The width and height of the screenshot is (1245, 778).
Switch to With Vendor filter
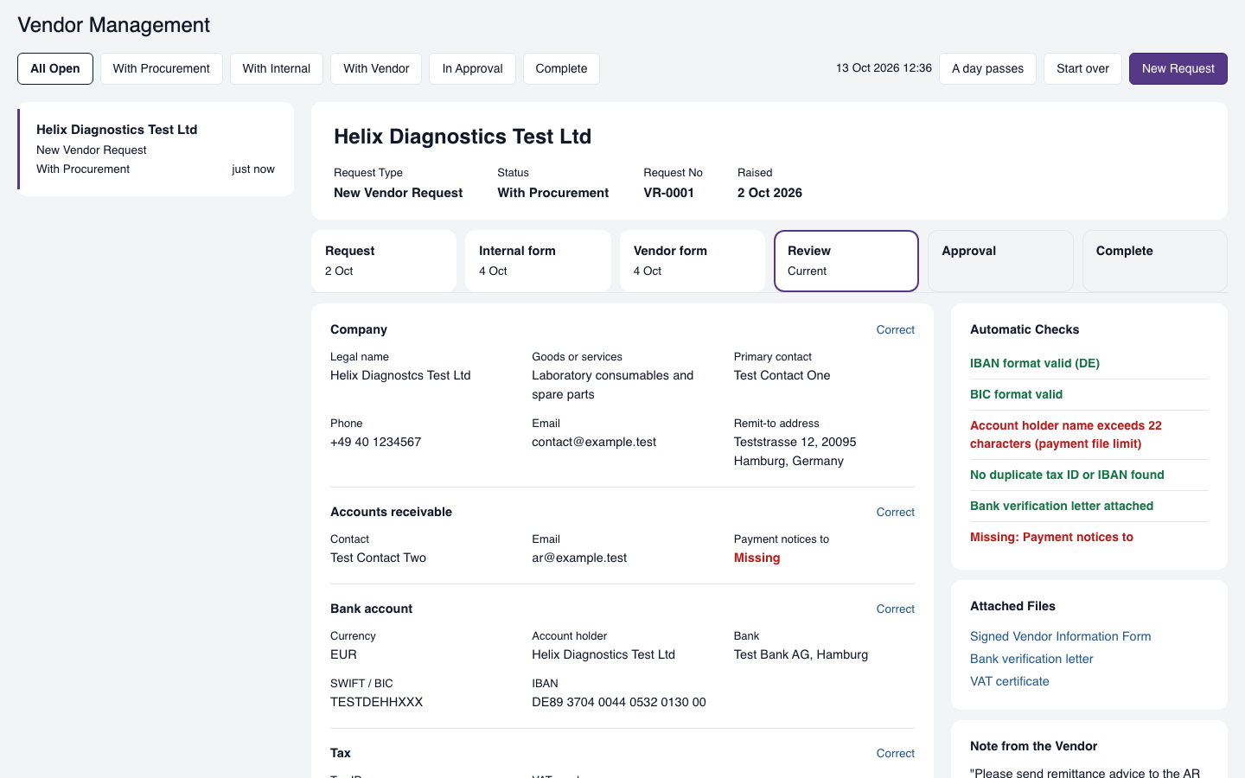click(x=376, y=68)
